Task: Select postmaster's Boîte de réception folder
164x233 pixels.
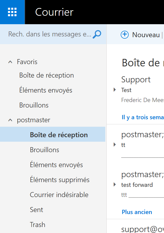Action: [59, 135]
